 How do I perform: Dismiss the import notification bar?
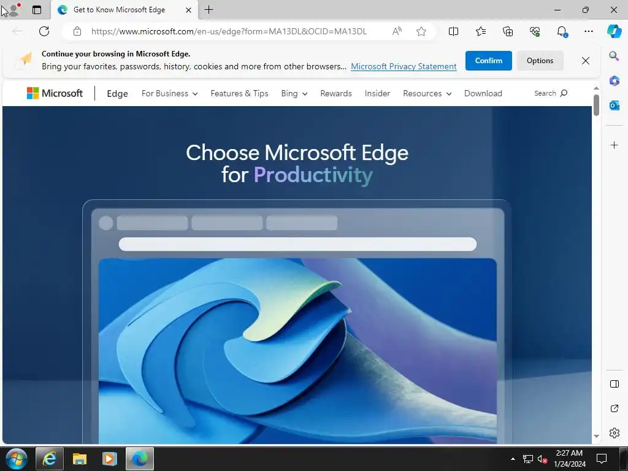pos(586,61)
